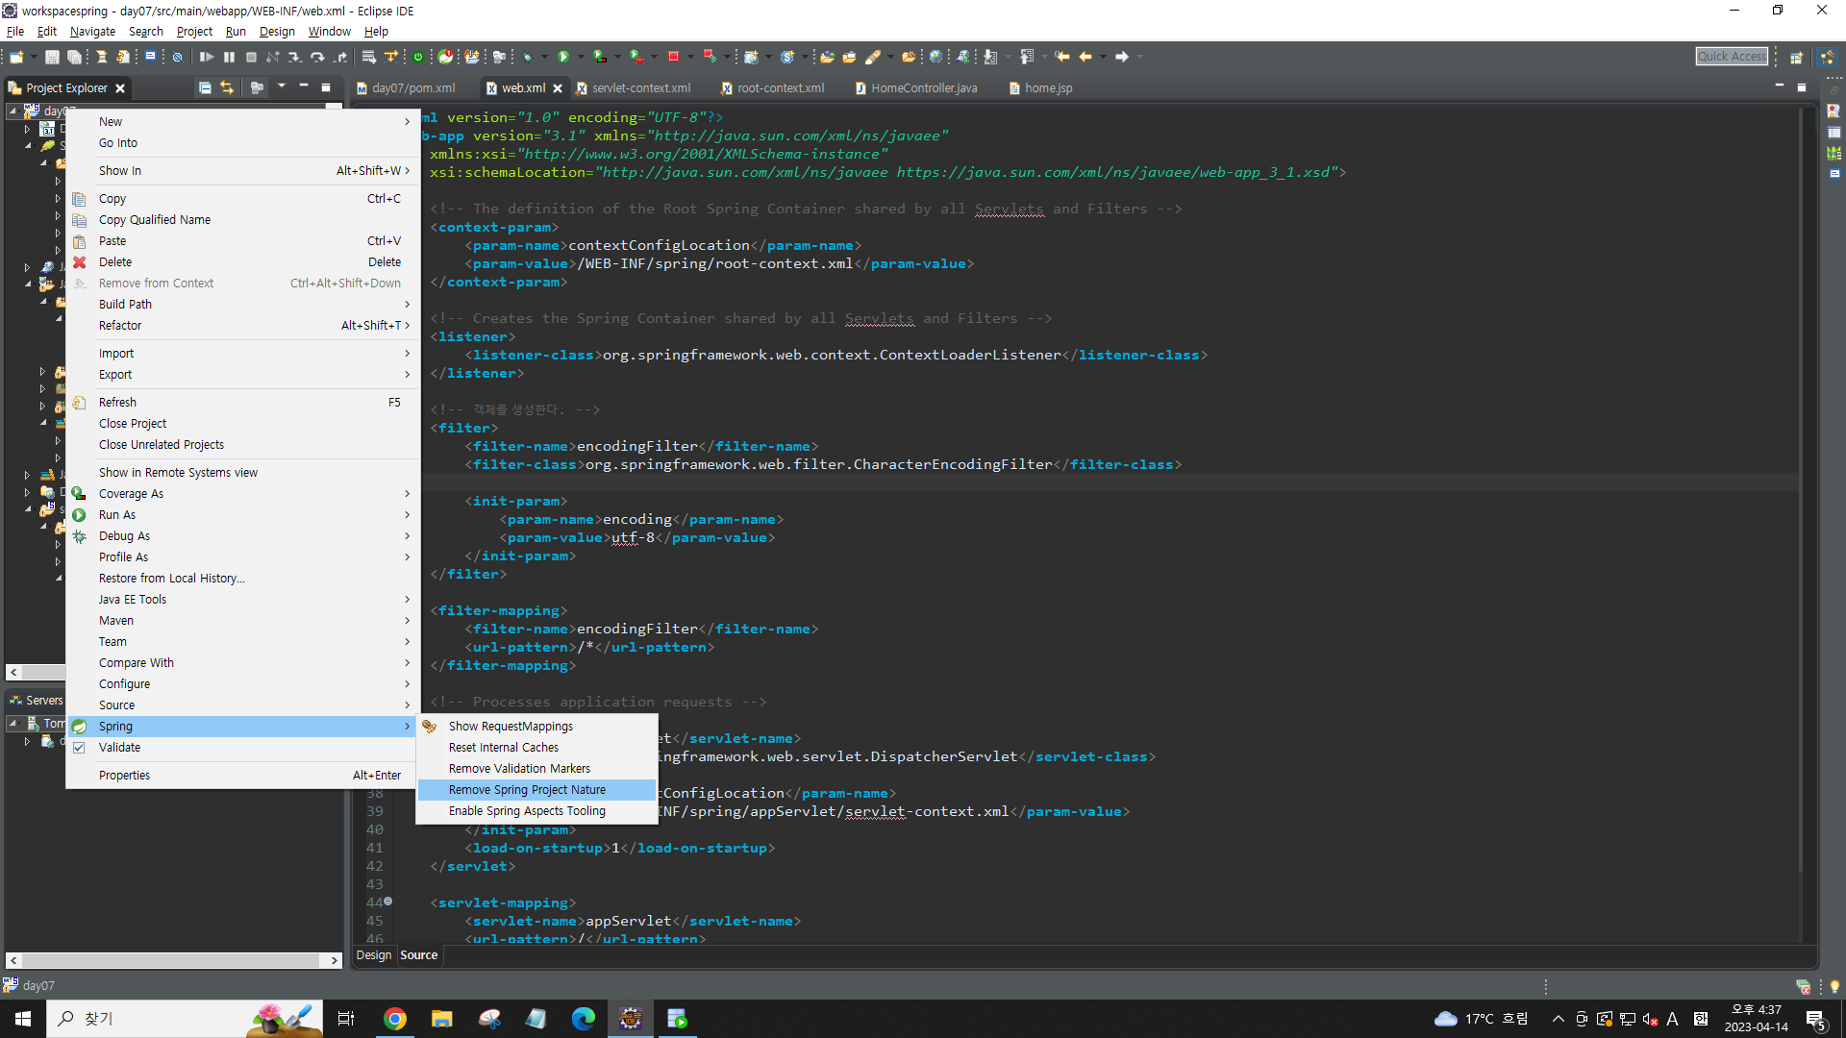This screenshot has width=1846, height=1038.
Task: Click the Windows Start button
Action: [x=23, y=1019]
